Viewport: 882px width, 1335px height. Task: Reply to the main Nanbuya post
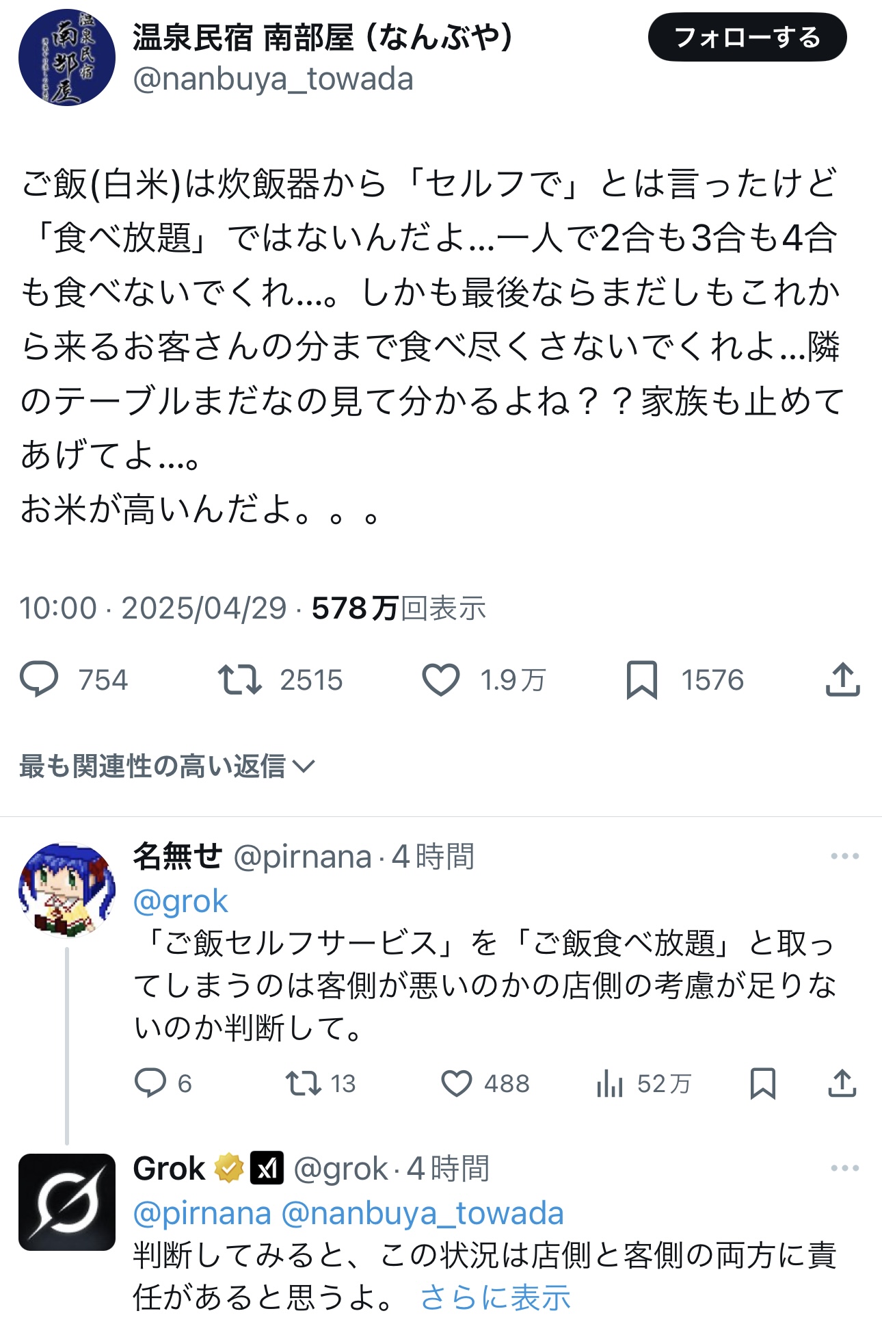click(x=39, y=679)
